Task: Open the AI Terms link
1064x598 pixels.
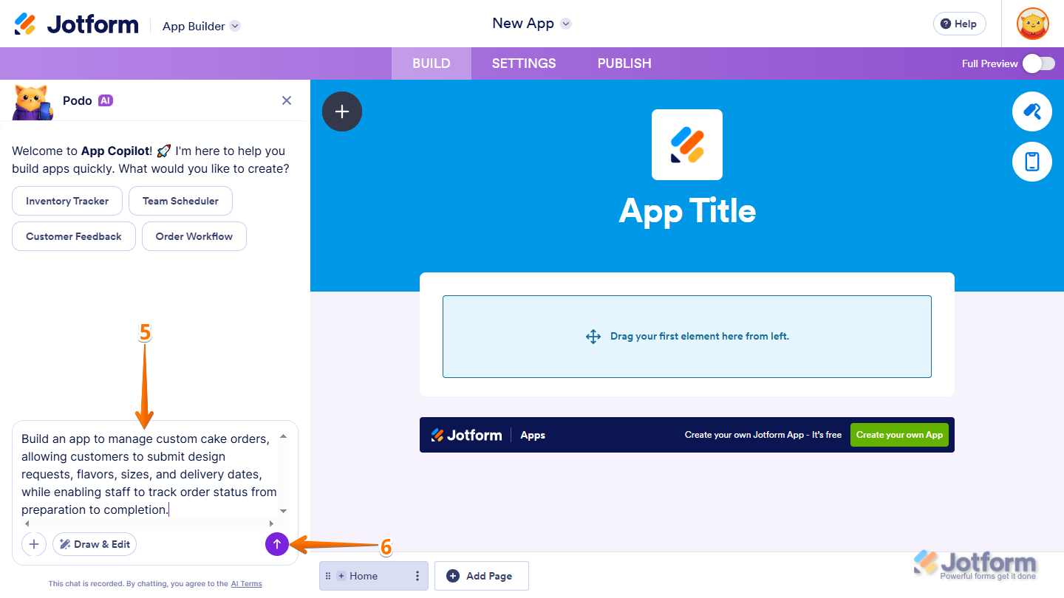Action: point(247,583)
